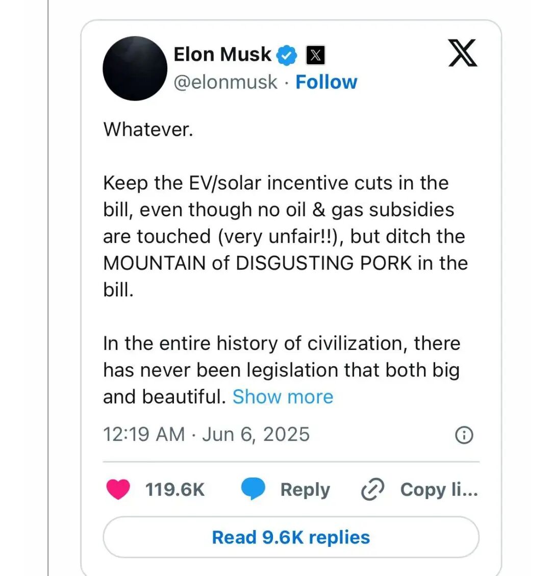The image size is (551, 576).
Task: Open the tweet info circle icon
Action: [x=464, y=435]
